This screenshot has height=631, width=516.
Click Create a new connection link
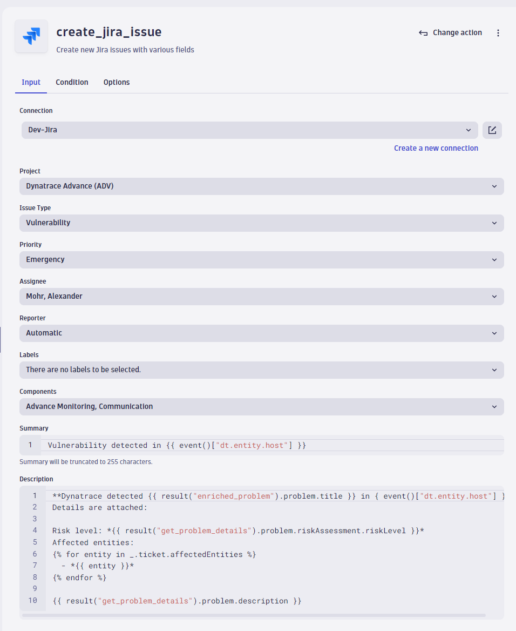tap(436, 148)
